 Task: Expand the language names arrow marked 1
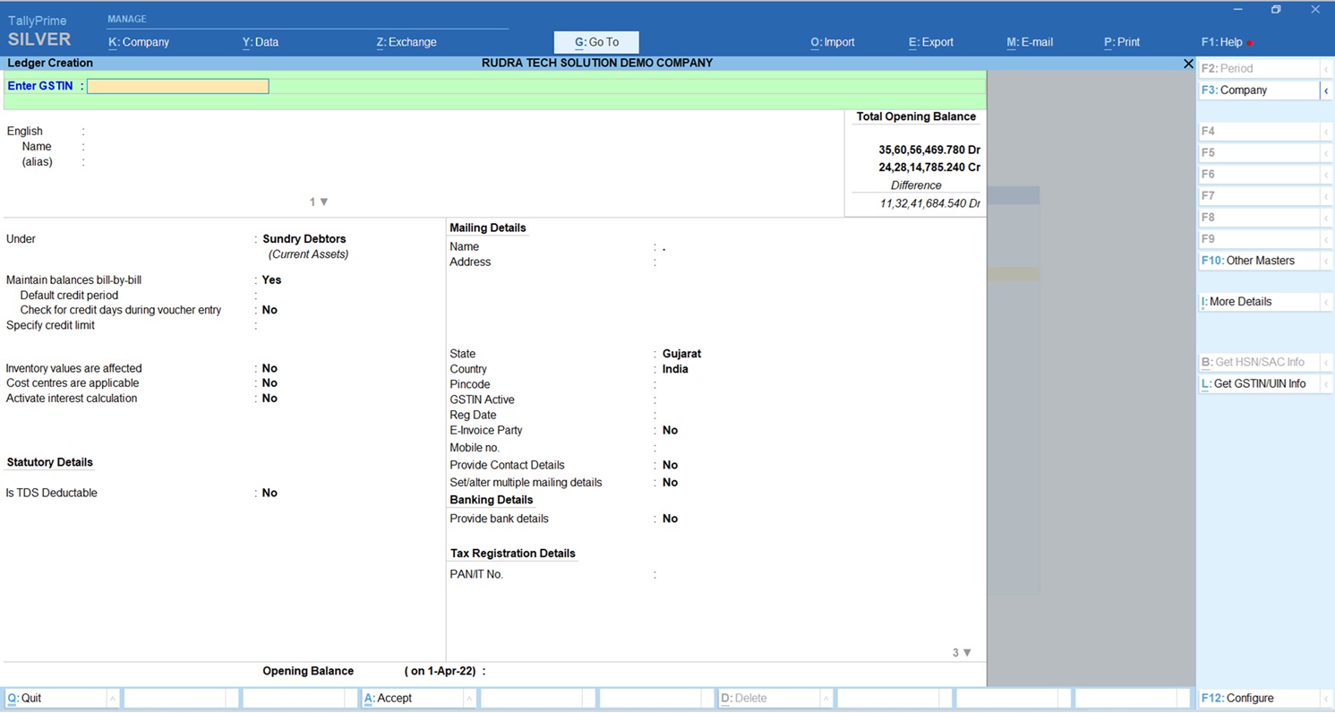tap(323, 202)
